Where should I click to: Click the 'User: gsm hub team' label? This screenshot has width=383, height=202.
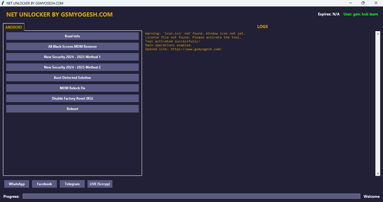point(361,14)
